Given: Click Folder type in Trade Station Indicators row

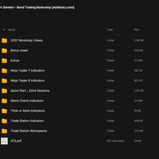Looking at the screenshot, I should [111, 121].
